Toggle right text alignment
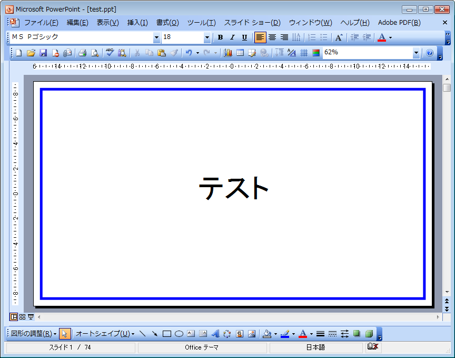The width and height of the screenshot is (455, 358). tap(284, 37)
